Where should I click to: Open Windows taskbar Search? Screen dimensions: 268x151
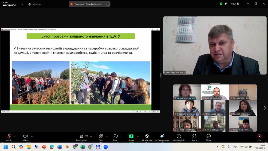pos(14,147)
